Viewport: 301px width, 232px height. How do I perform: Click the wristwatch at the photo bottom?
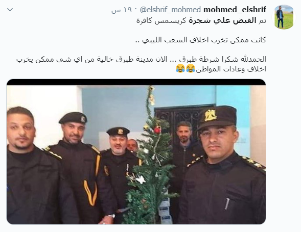point(111,216)
